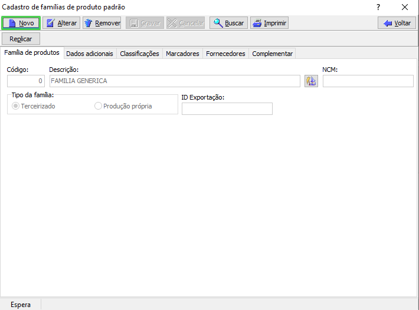Click the Remover button
The height and width of the screenshot is (310, 419).
pos(102,23)
